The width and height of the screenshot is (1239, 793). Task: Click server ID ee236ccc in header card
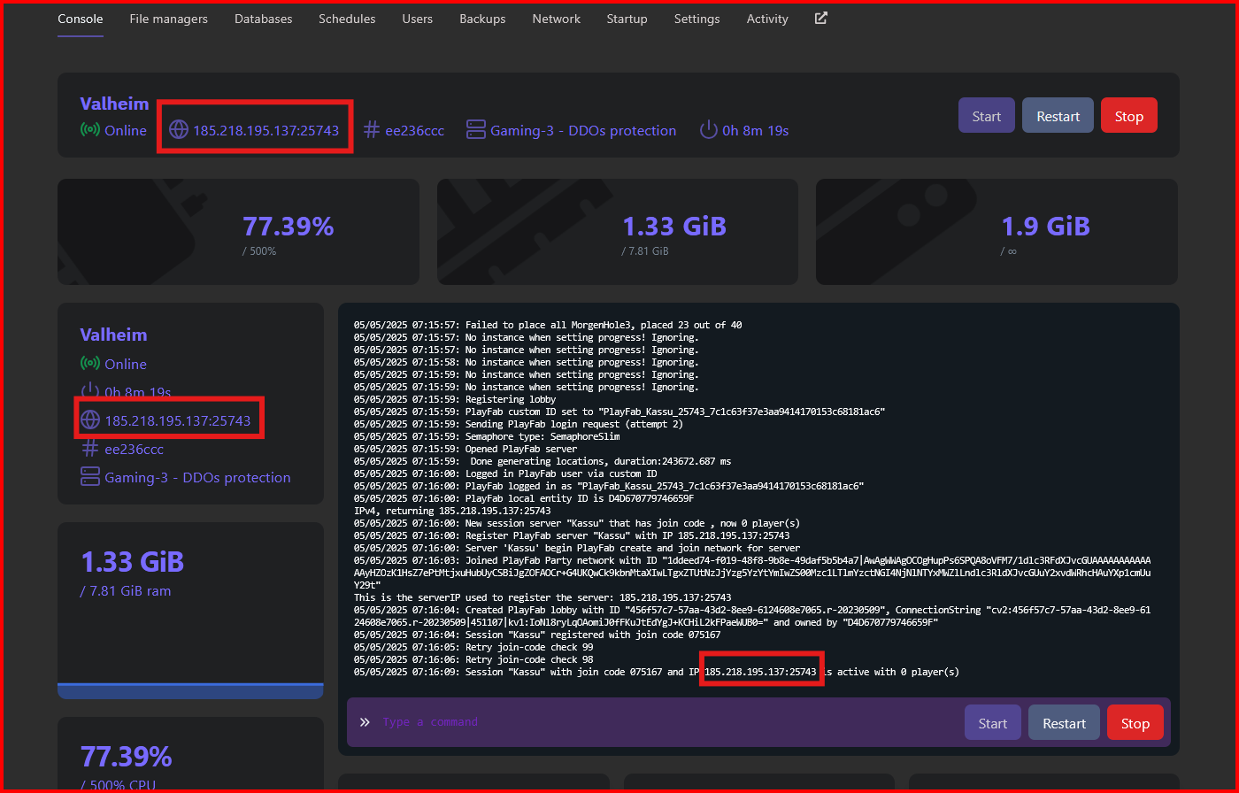point(415,130)
